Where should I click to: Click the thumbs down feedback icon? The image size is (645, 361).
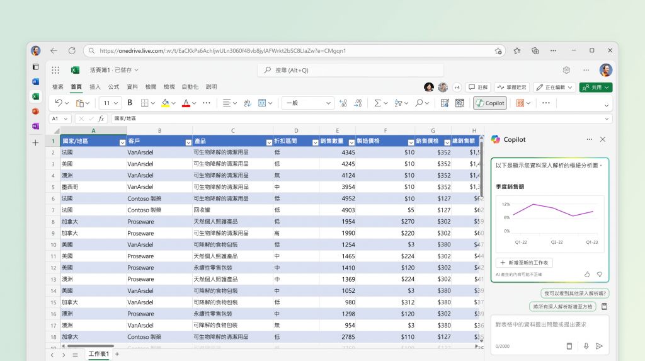click(x=600, y=274)
